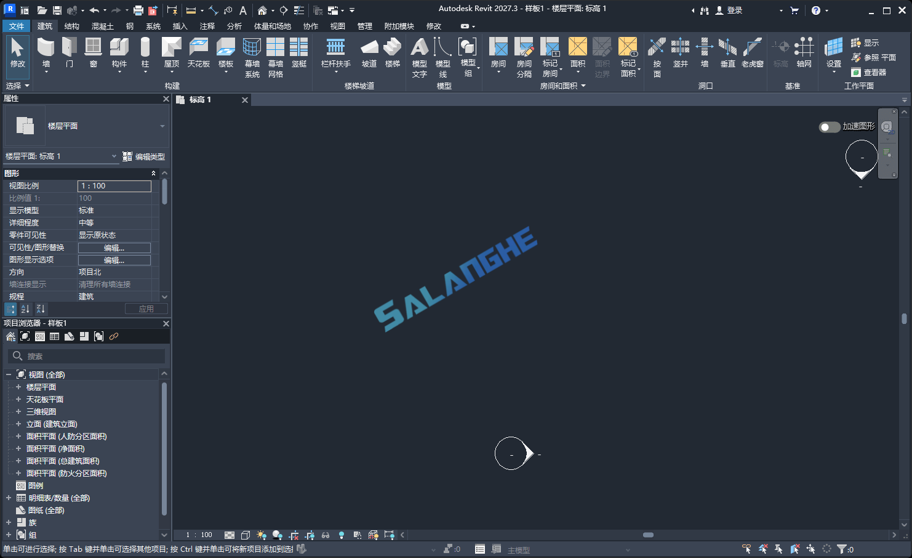Select the 轴网 (Grid) tool
The image size is (912, 558).
click(804, 53)
